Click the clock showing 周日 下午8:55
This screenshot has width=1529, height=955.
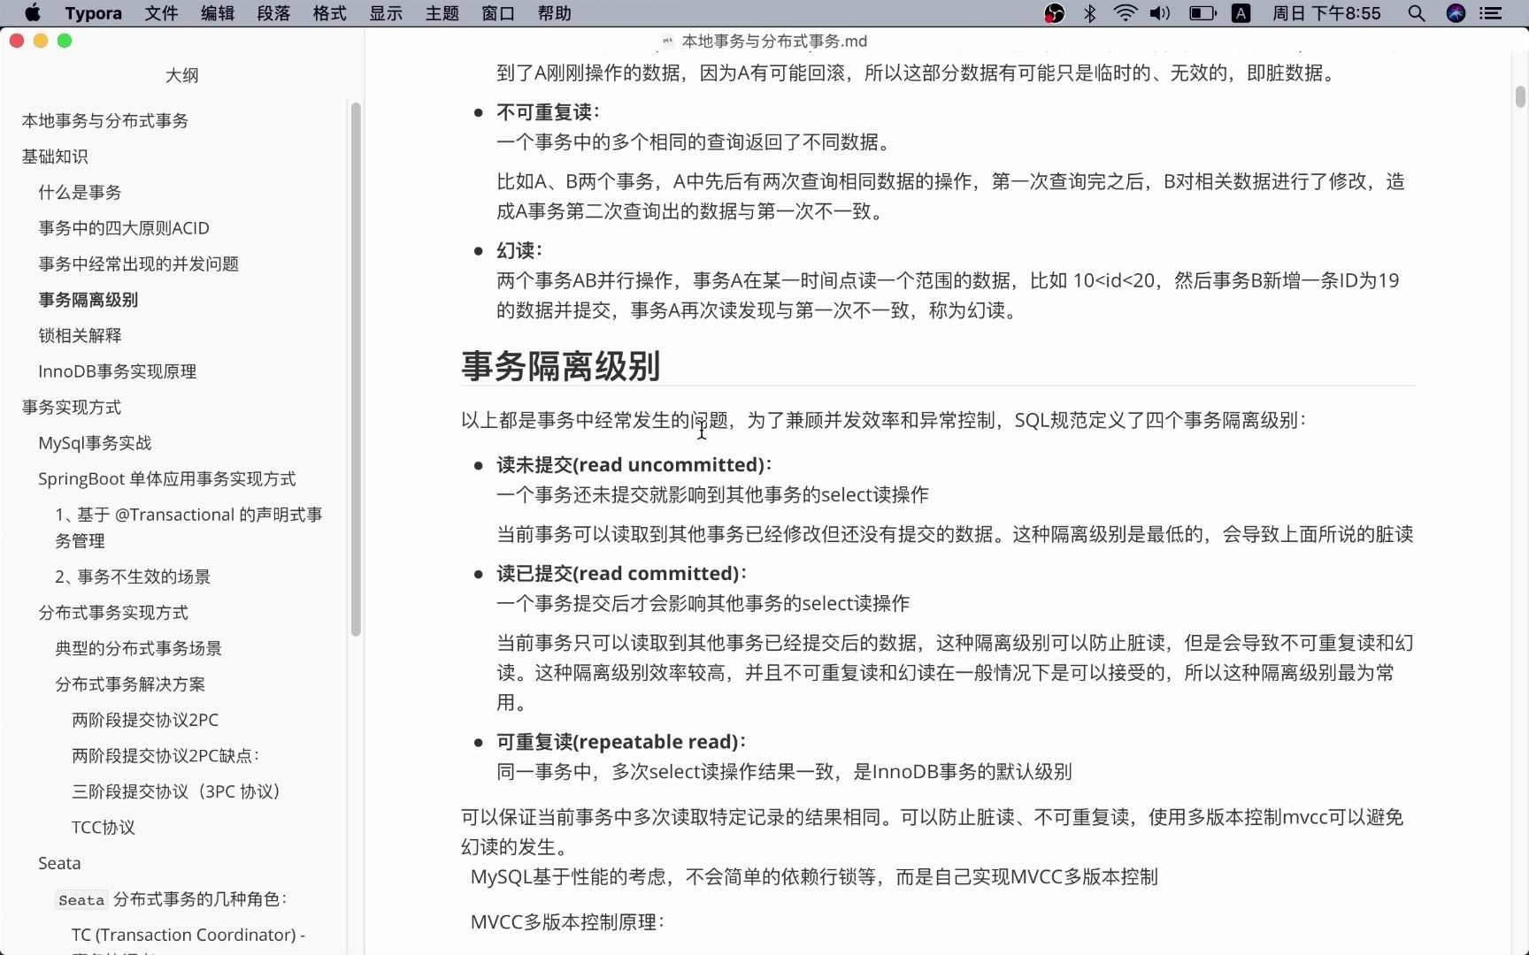click(x=1326, y=13)
